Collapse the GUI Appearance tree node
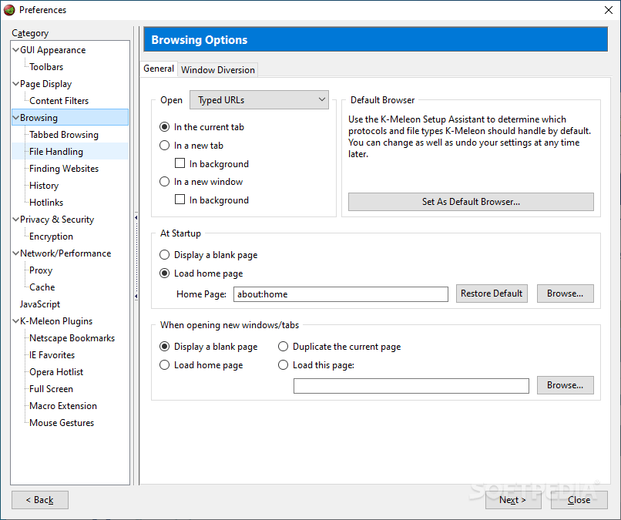 click(16, 50)
